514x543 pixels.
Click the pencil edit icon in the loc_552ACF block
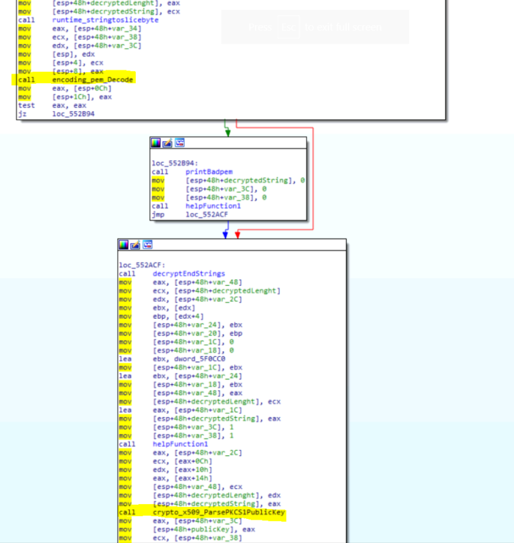pos(135,245)
